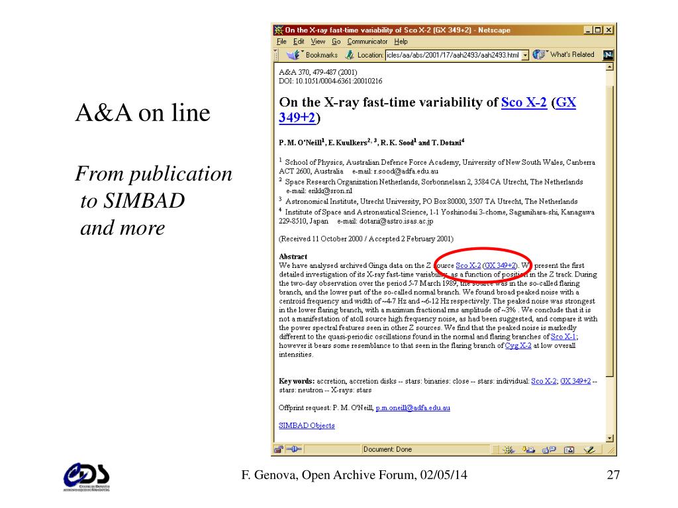Email p.m.oneill@adfa.edu.au via the offprint link

pyautogui.click(x=413, y=407)
